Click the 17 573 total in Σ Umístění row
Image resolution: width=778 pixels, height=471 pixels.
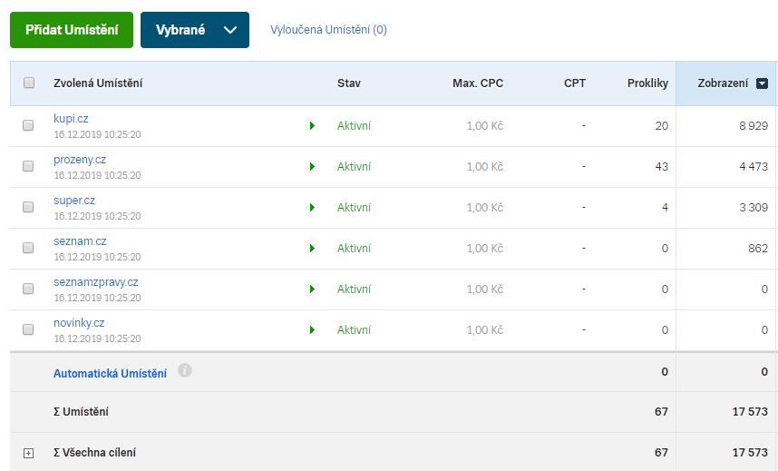[x=750, y=411]
